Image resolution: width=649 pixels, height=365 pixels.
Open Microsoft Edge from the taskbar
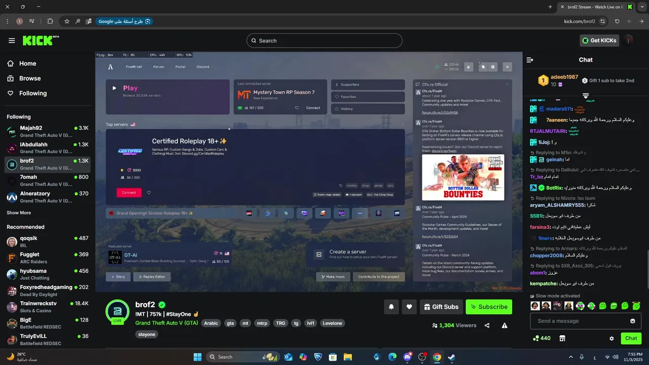coord(392,357)
